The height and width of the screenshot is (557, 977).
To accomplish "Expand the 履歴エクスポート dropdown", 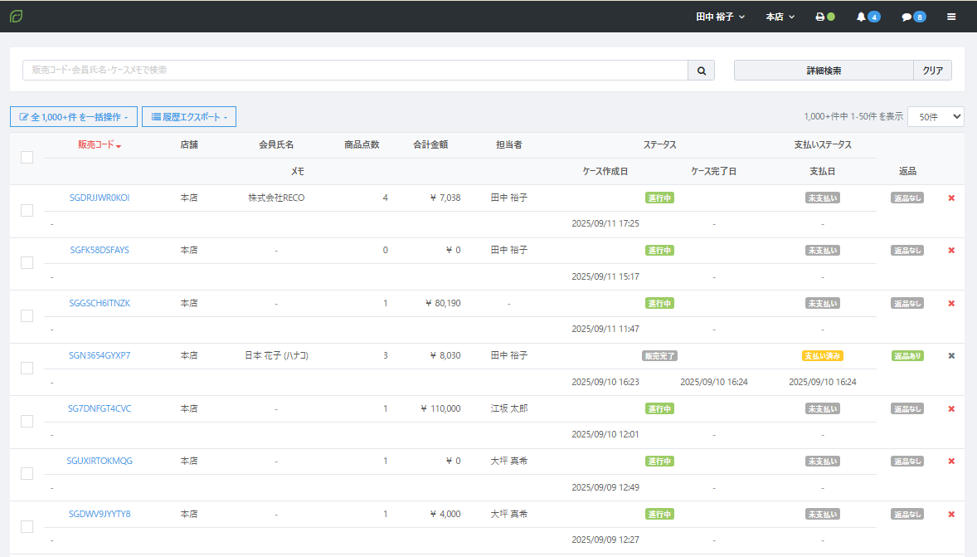I will pos(189,117).
